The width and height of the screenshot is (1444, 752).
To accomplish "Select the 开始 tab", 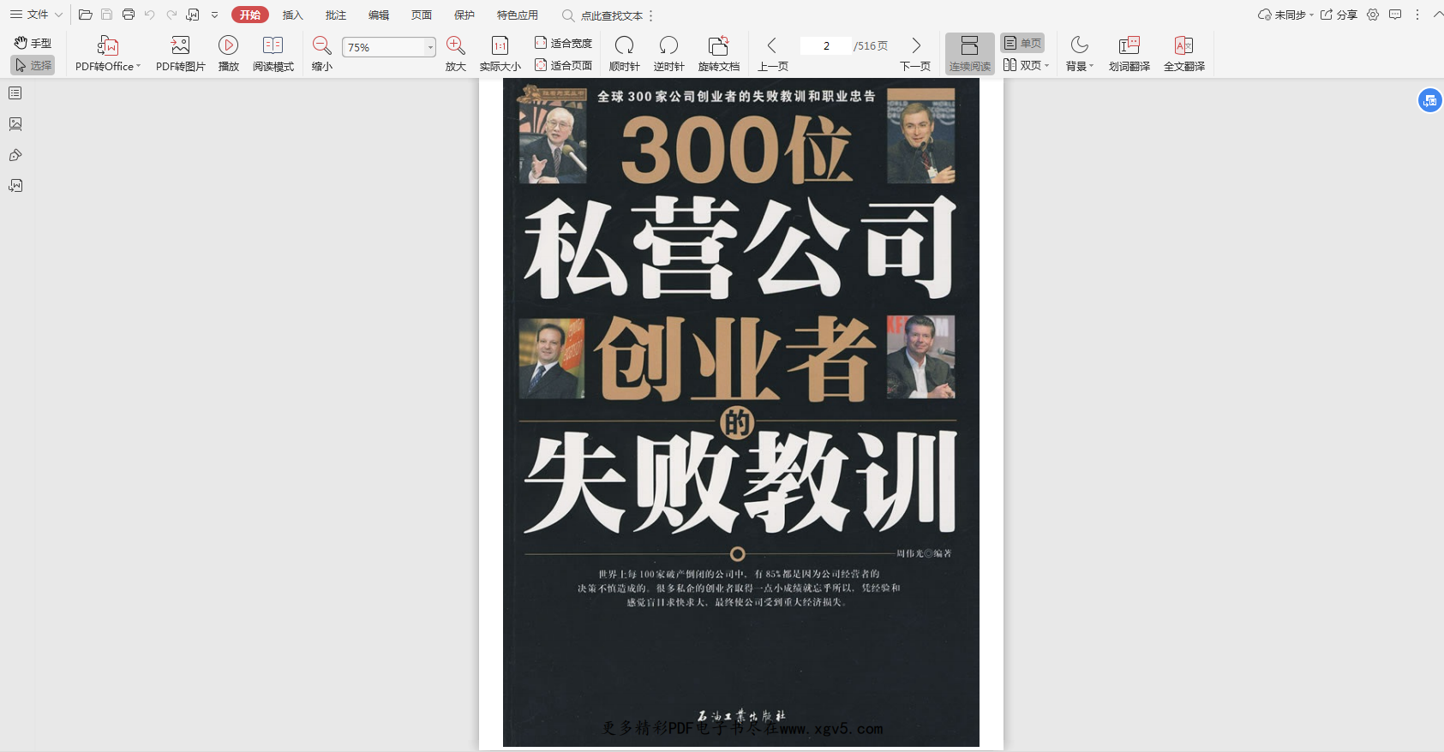I will pos(250,15).
